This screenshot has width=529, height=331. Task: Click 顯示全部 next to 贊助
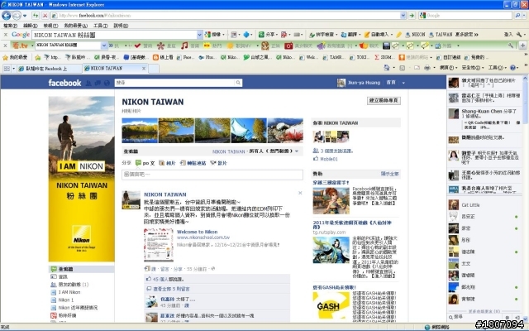(389, 174)
